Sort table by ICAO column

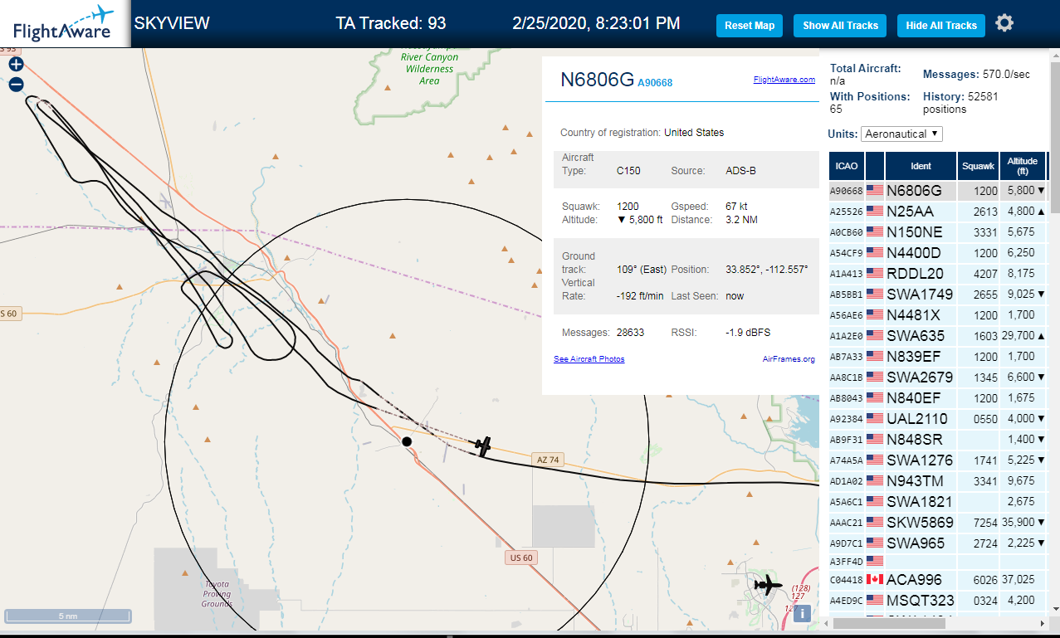(x=847, y=166)
